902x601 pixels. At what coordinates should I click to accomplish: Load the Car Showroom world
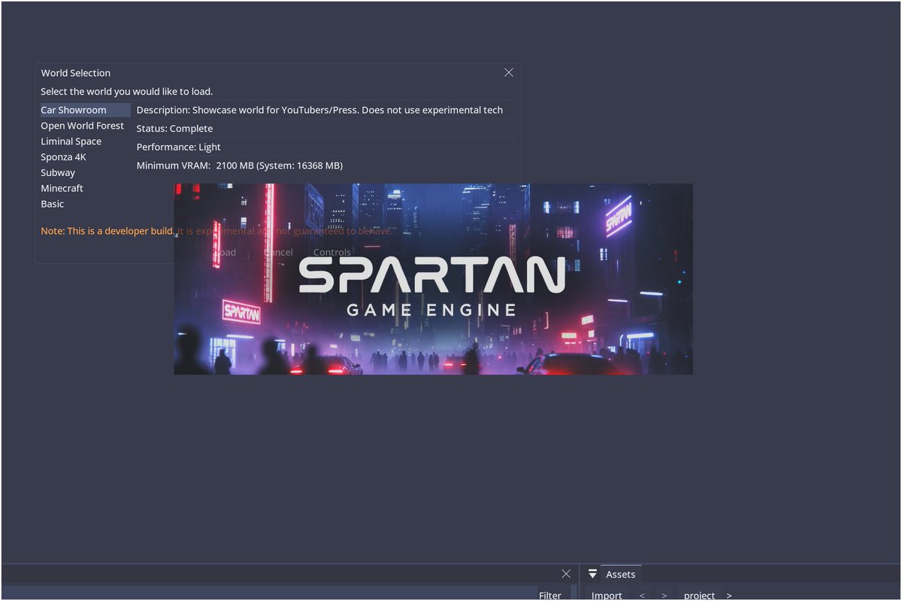pos(223,252)
